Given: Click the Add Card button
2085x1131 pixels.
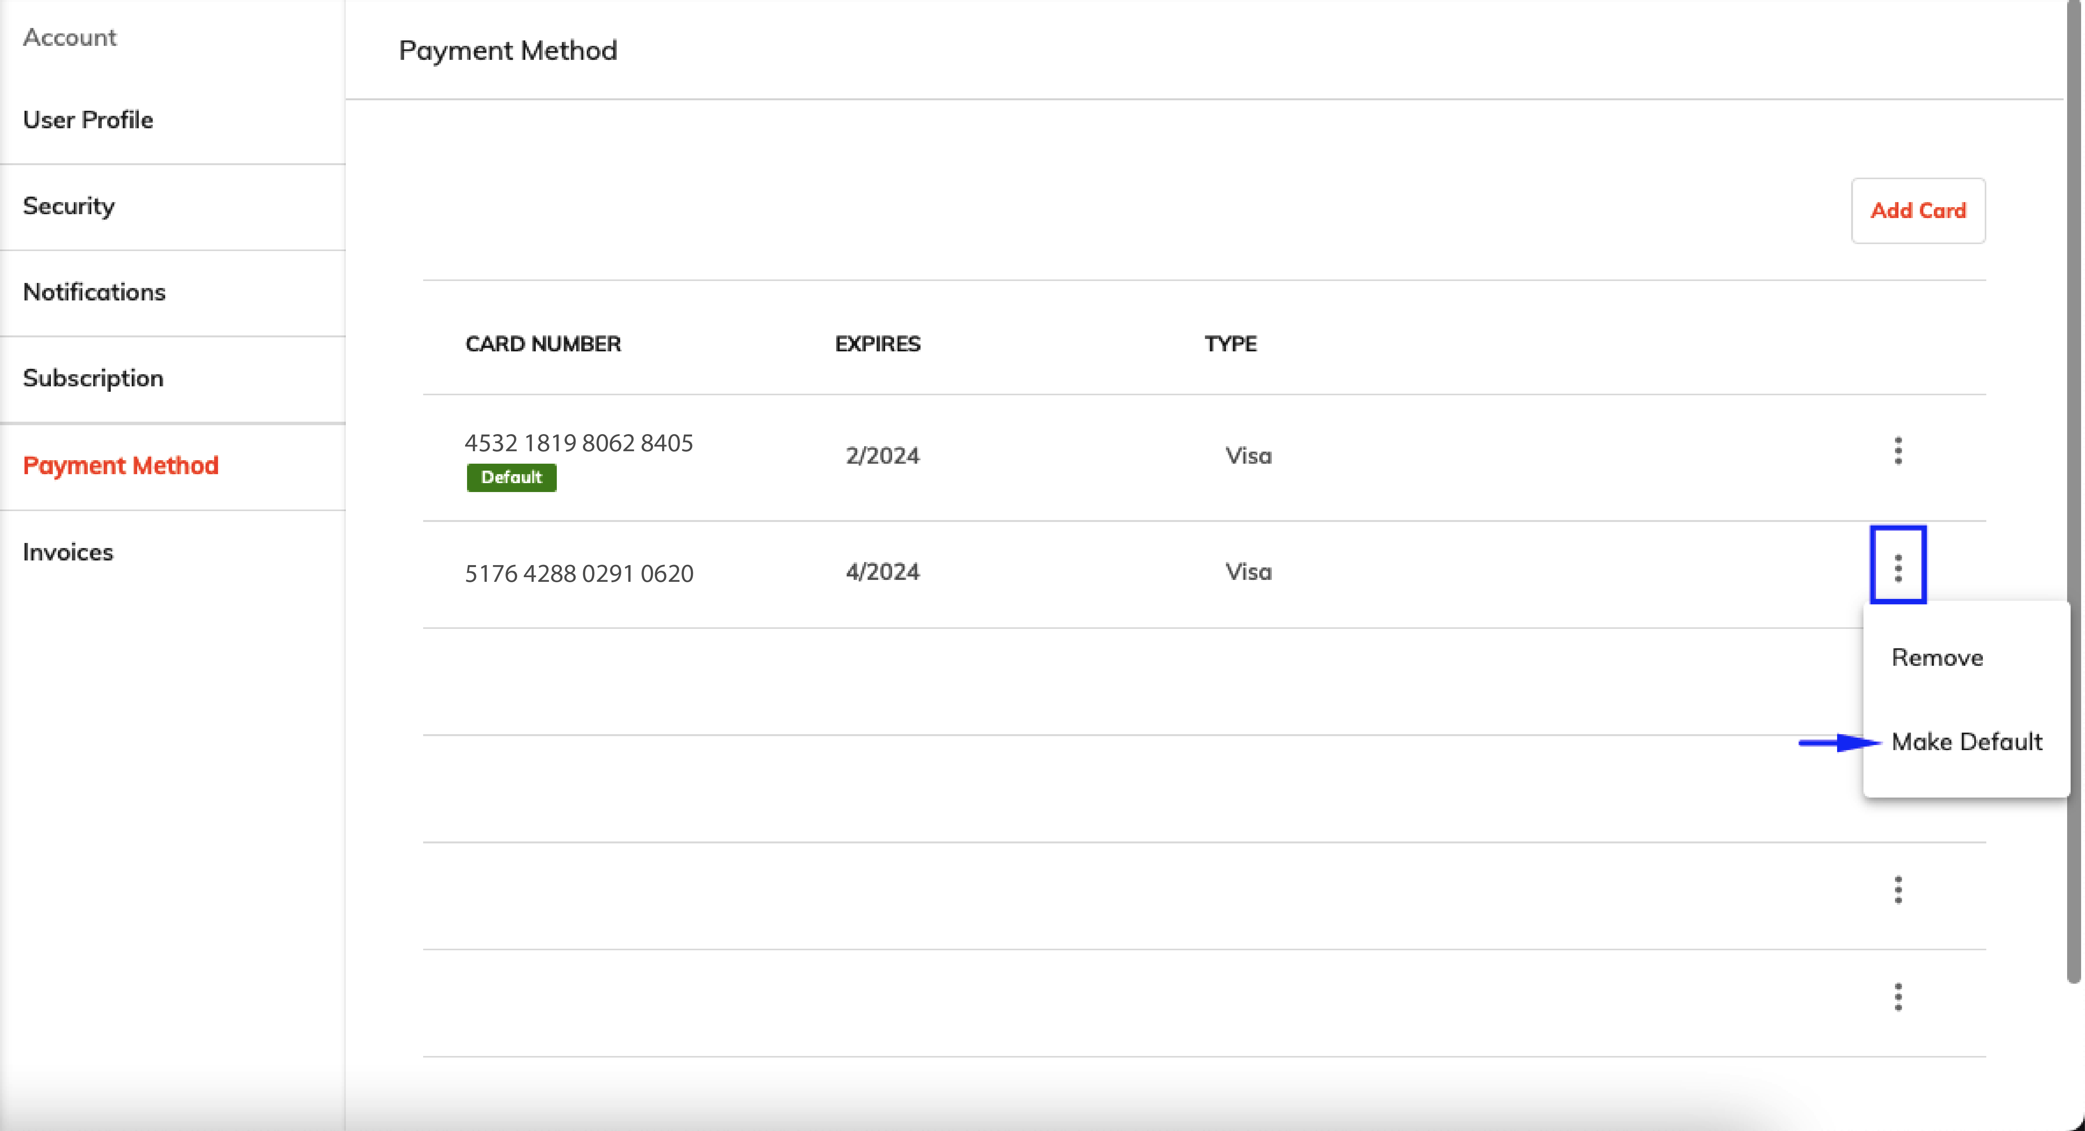Looking at the screenshot, I should click(1918, 211).
